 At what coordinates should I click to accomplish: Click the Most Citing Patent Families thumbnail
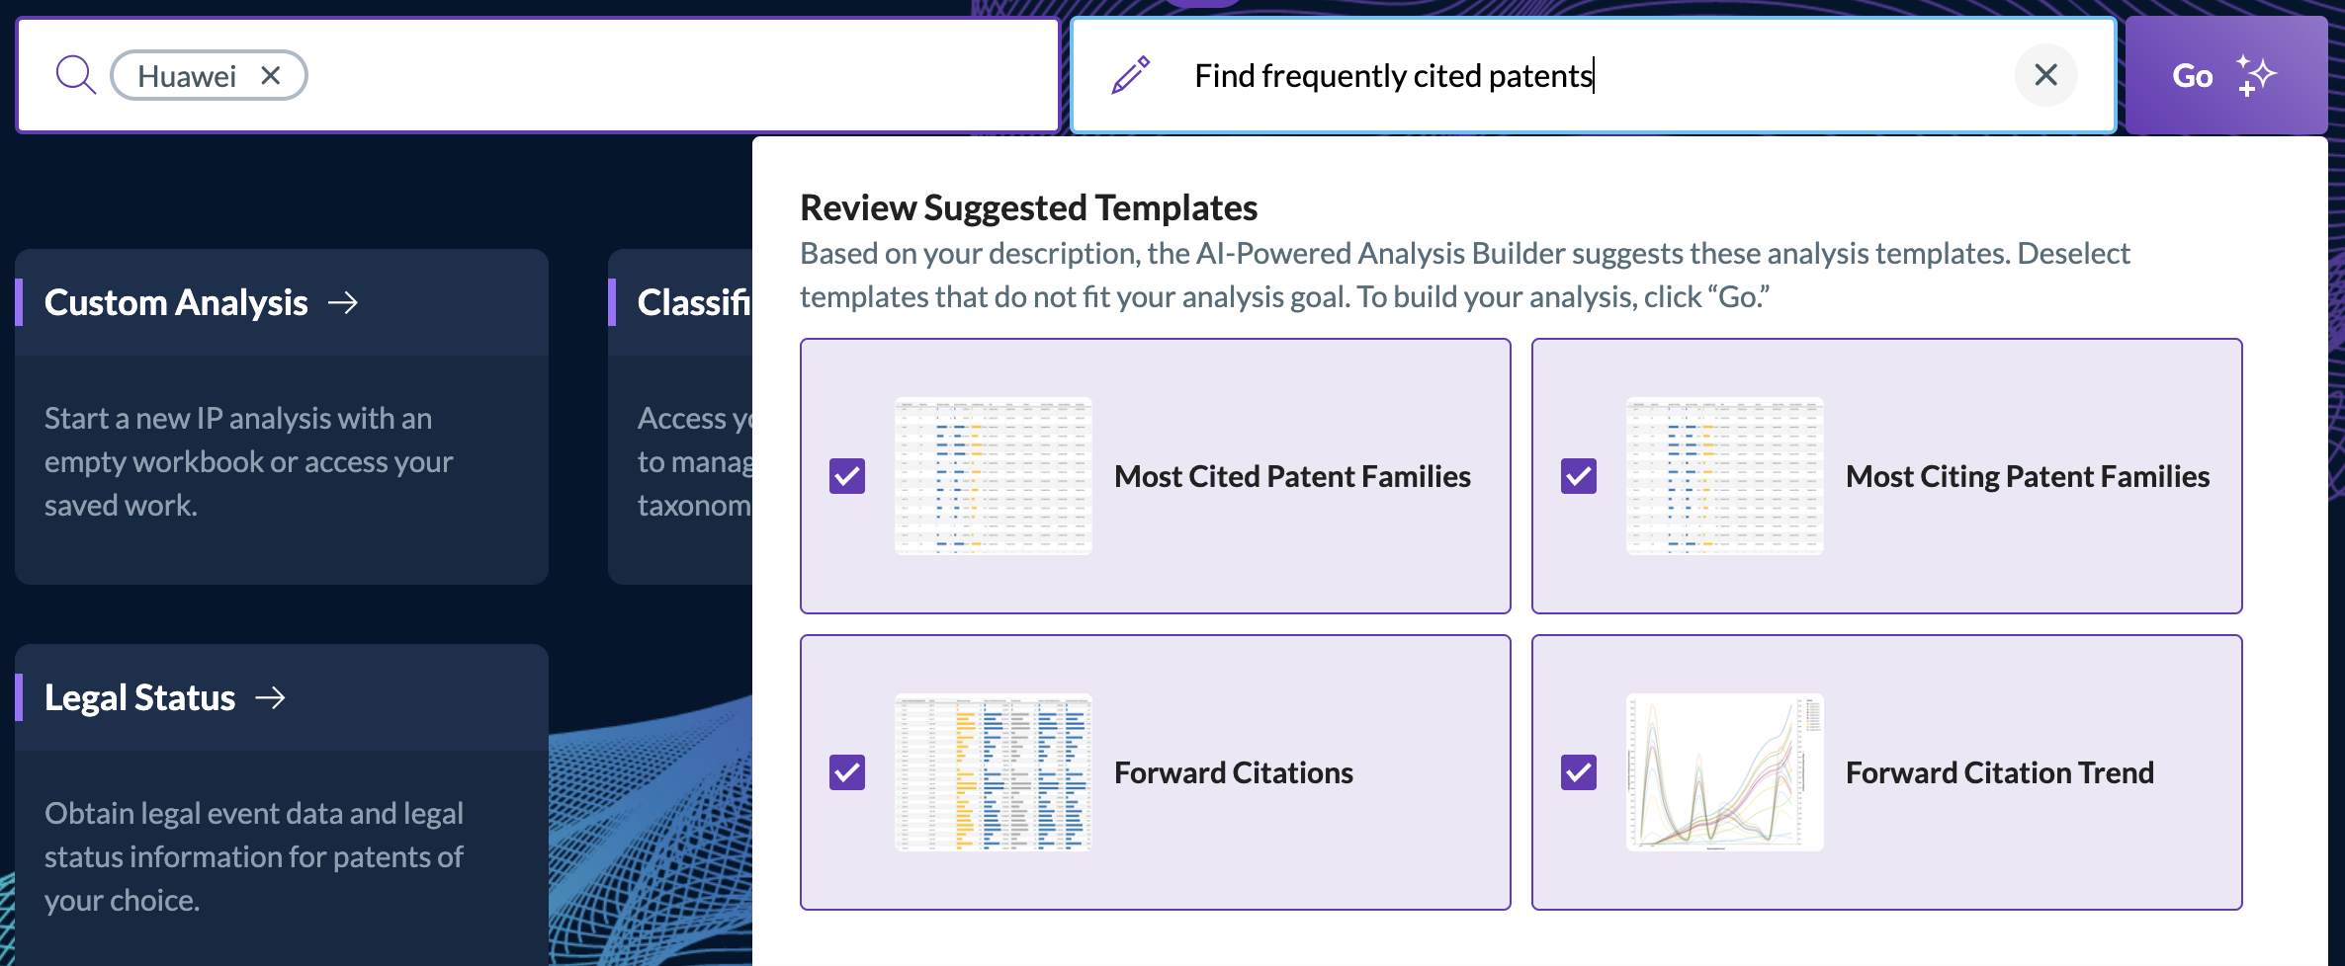point(1725,476)
